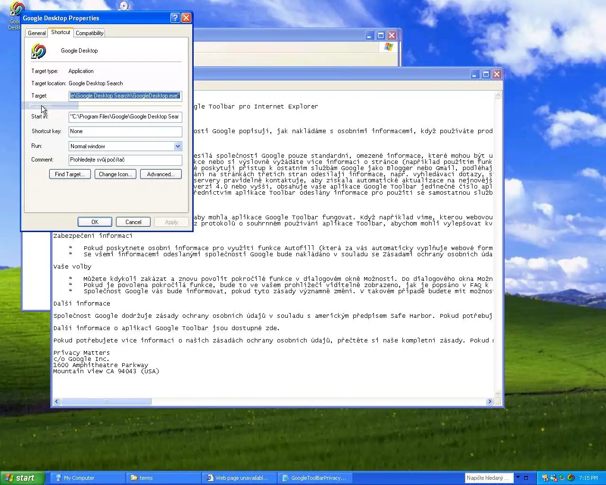Open the Start menu

23,478
